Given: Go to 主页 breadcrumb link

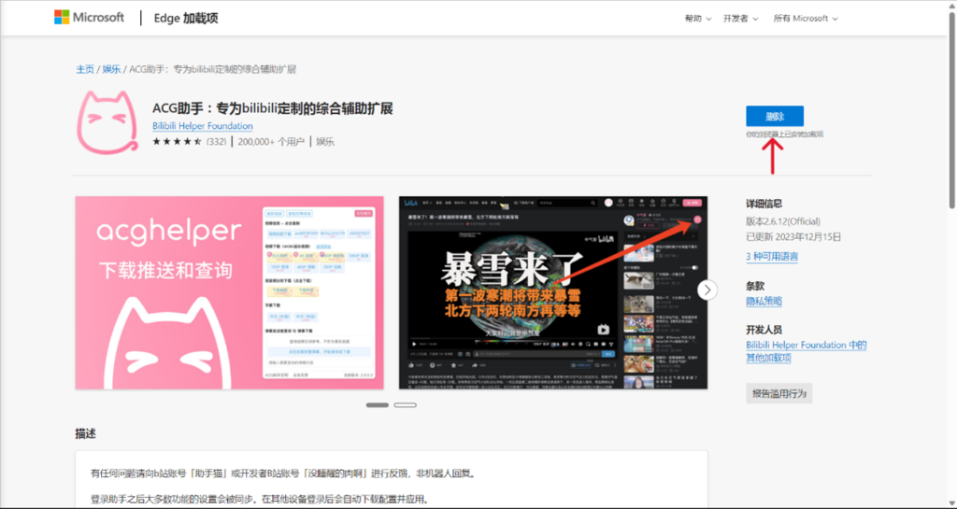Looking at the screenshot, I should pos(85,69).
